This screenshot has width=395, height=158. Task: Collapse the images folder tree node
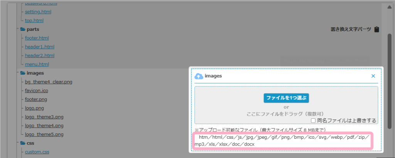coord(18,73)
